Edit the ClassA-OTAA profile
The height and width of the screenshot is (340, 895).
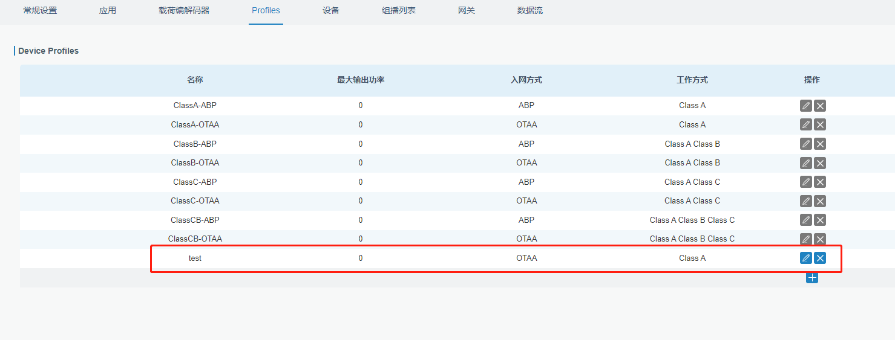pos(805,125)
